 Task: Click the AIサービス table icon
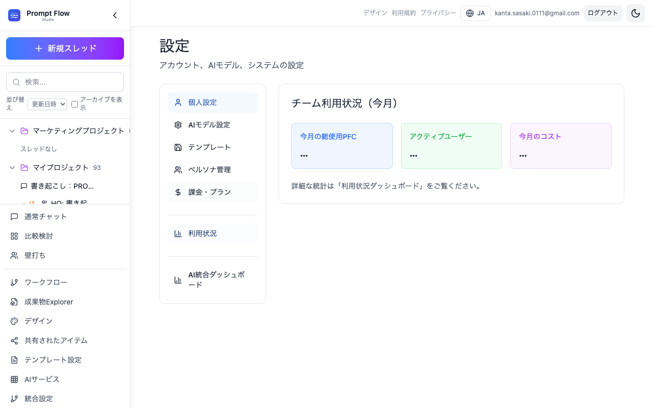click(x=14, y=379)
